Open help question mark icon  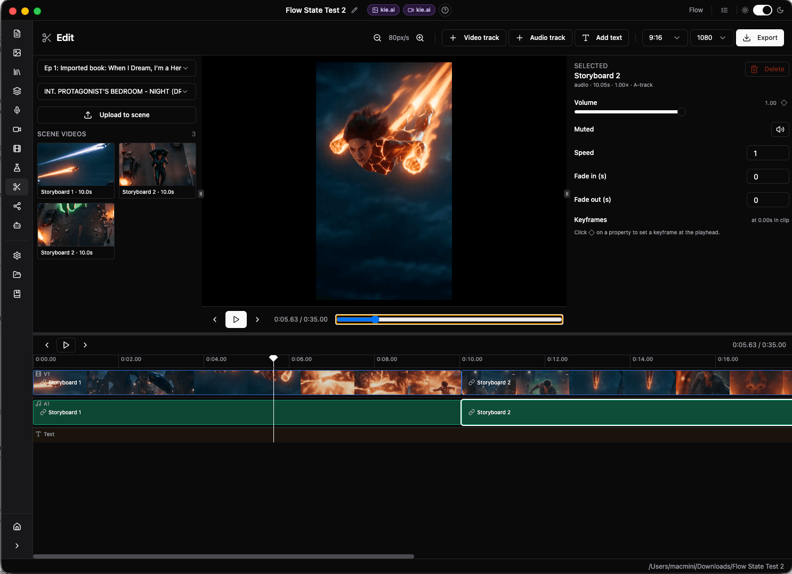pos(445,10)
